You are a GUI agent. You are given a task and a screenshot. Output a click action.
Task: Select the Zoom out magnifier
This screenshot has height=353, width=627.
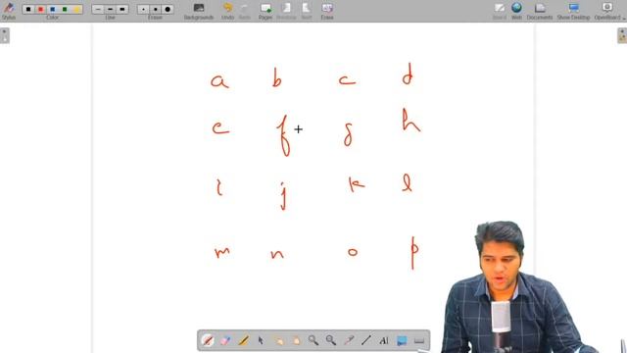[331, 340]
